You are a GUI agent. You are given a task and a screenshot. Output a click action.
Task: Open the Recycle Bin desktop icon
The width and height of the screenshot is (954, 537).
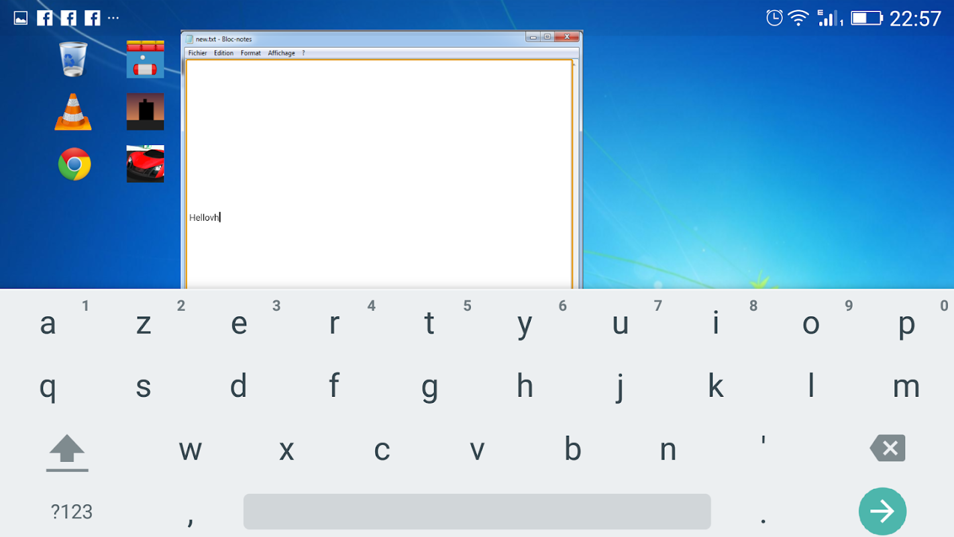pos(73,59)
